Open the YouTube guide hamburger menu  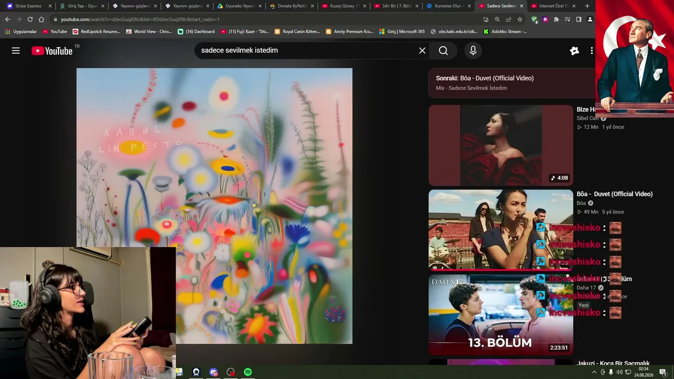16,51
